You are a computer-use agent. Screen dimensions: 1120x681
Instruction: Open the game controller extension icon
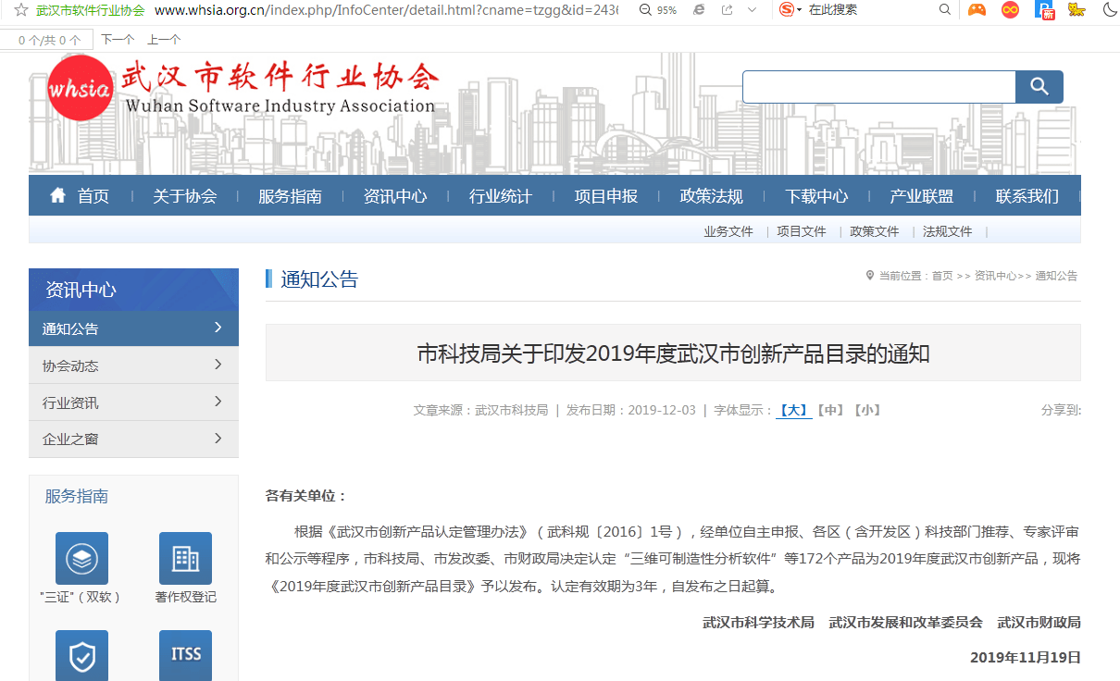coord(977,10)
